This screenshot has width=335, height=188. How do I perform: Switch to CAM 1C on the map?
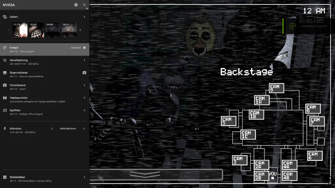248,134
